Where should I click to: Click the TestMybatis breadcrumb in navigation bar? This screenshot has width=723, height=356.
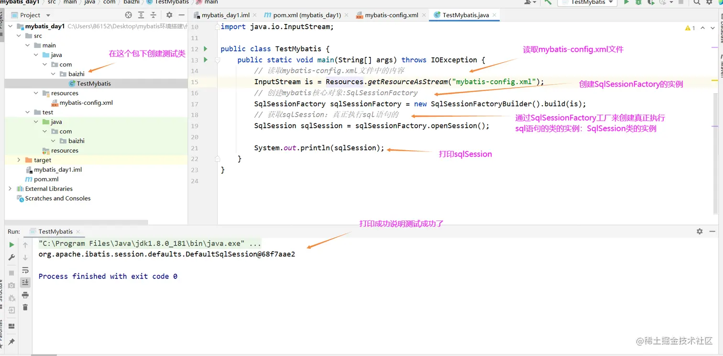pos(167,2)
